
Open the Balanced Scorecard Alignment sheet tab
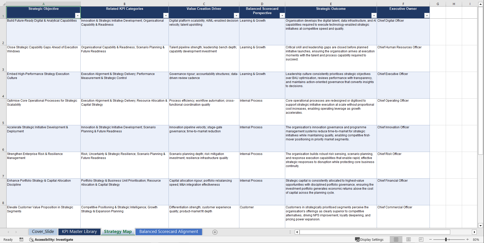[169, 232]
